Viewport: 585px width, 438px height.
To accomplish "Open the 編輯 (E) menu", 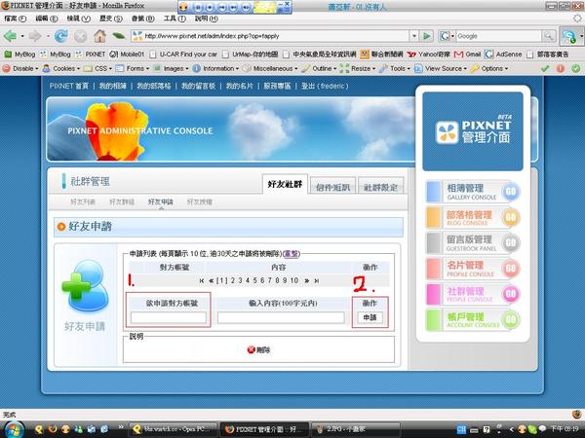I will pos(46,18).
